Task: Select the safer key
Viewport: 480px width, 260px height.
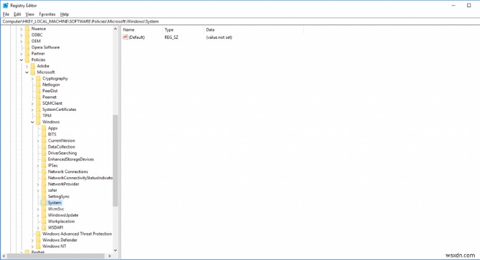Action: tap(52, 190)
